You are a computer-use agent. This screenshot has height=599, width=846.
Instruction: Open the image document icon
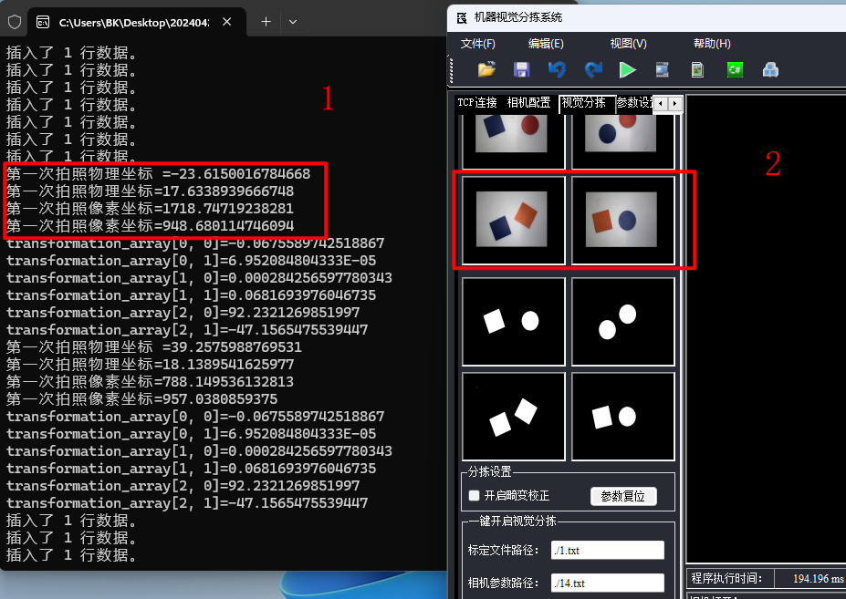697,69
